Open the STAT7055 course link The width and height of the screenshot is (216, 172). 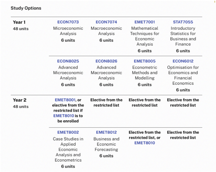[183, 22]
